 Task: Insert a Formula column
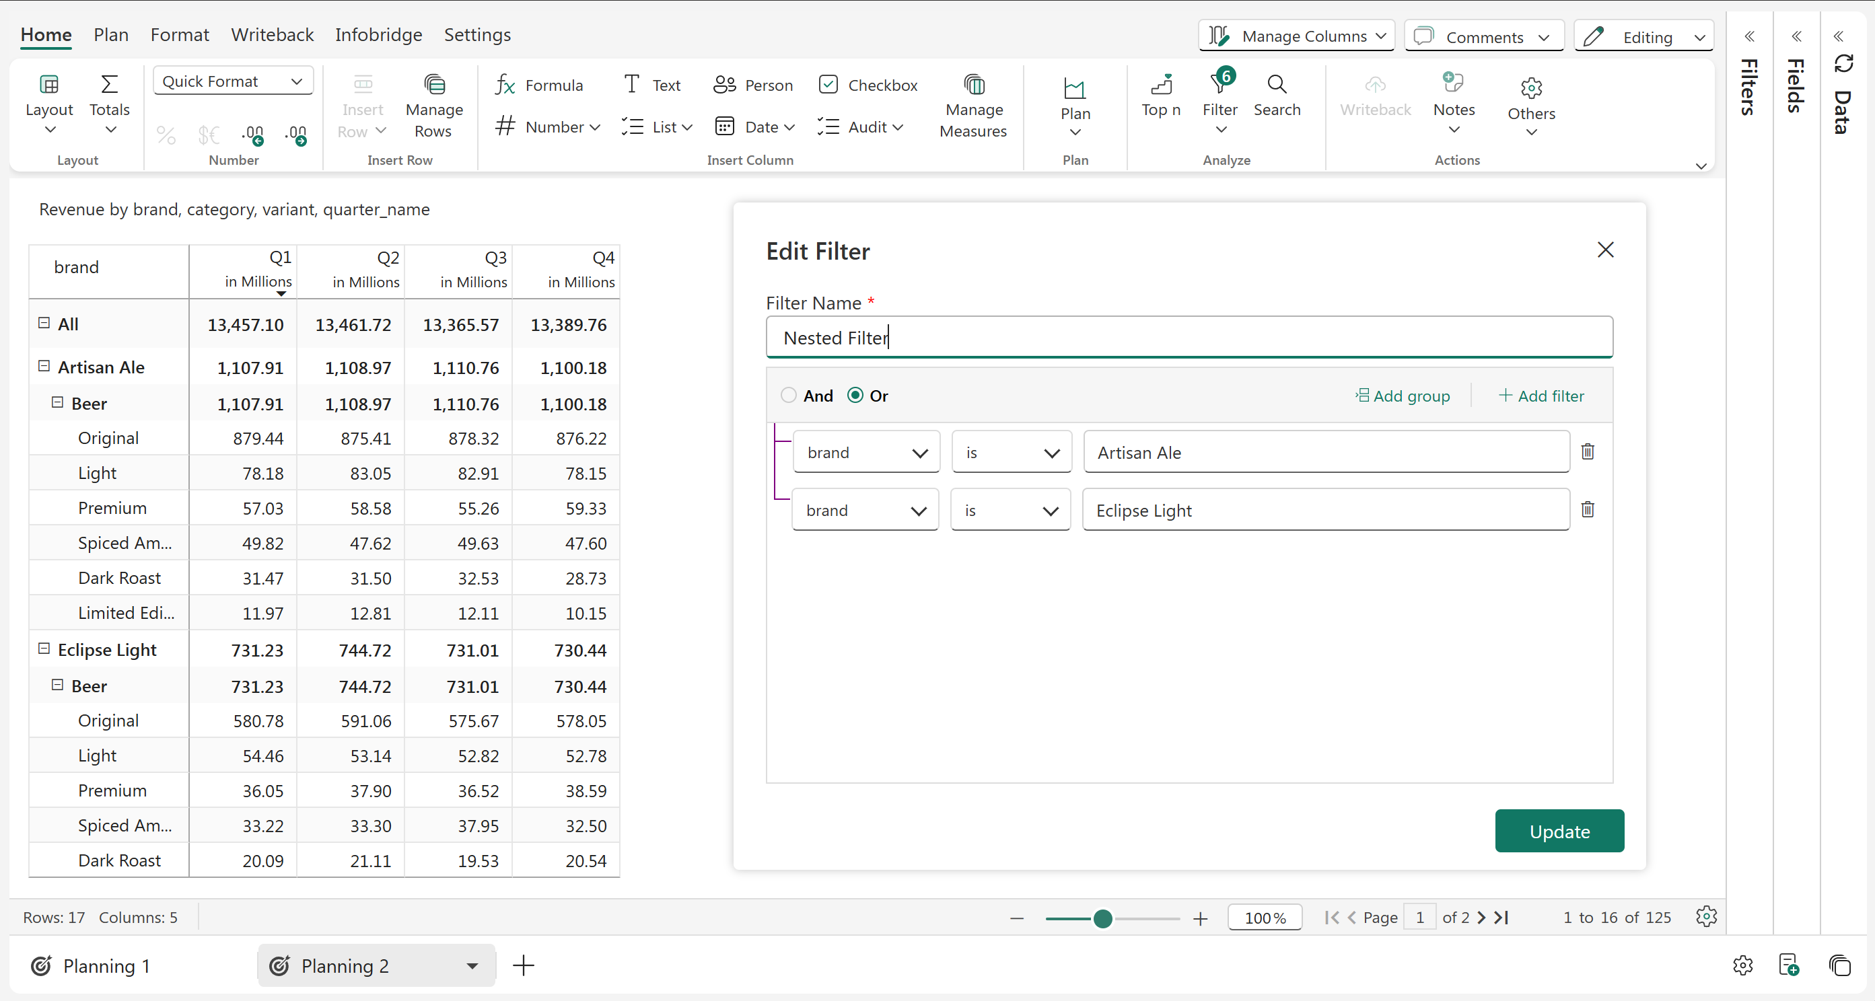tap(538, 85)
